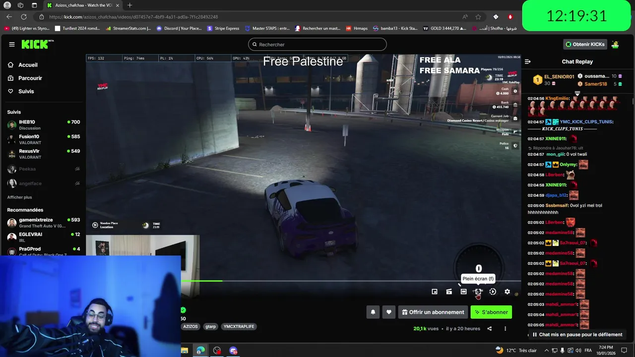Expand followed channels with Afficher plus
The image size is (635, 357).
point(19,197)
